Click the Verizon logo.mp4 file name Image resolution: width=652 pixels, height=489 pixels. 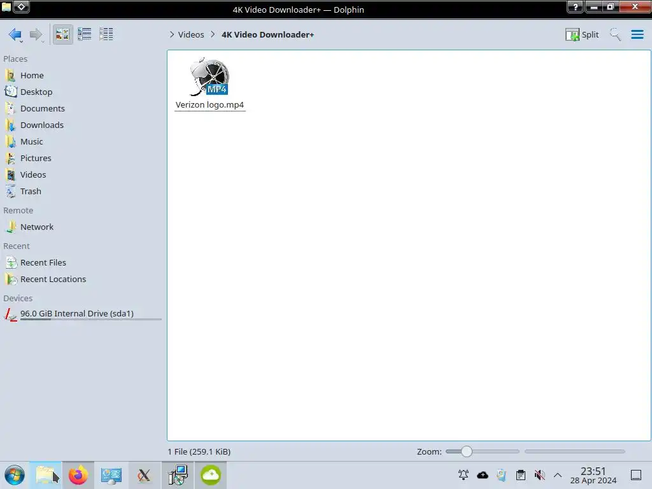[x=209, y=105]
